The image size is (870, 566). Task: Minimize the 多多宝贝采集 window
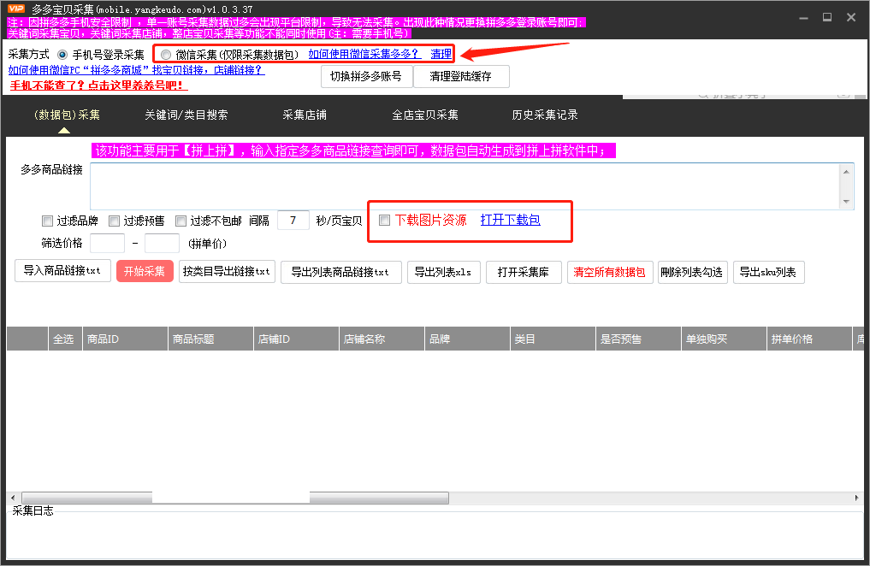(x=803, y=18)
